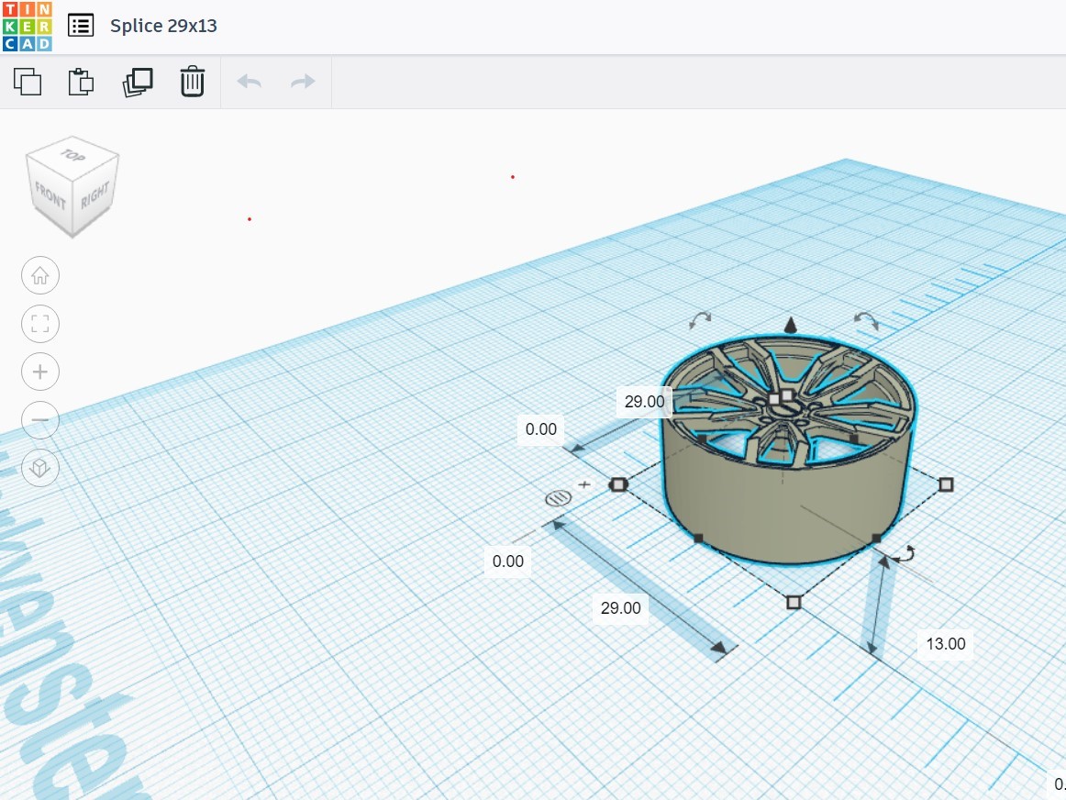Select the TOP face of the view cube
The width and height of the screenshot is (1066, 800).
pyautogui.click(x=72, y=156)
